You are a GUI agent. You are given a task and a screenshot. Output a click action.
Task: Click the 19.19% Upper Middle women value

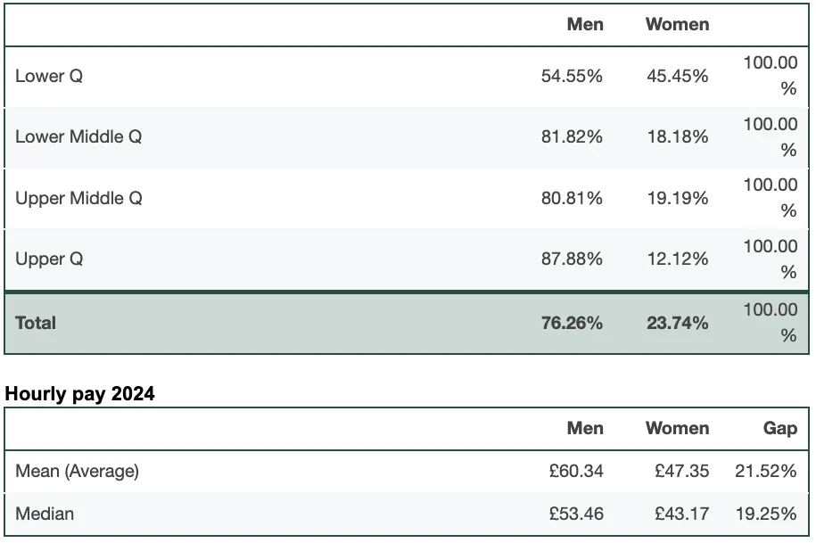pos(677,198)
